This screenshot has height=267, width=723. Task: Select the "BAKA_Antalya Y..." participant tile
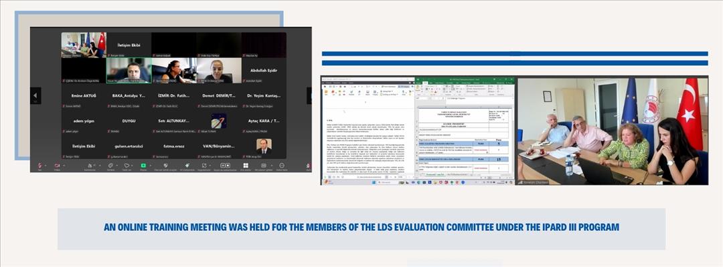129,95
